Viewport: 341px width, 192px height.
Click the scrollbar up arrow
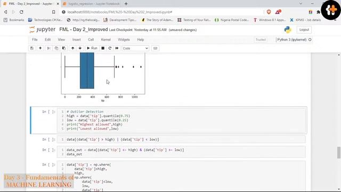[x=339, y=54]
